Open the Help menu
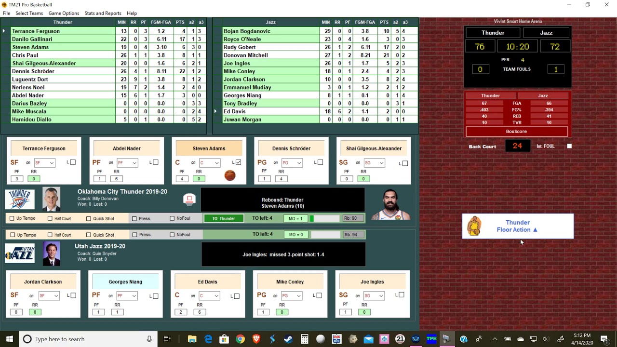This screenshot has height=347, width=617. point(132,13)
